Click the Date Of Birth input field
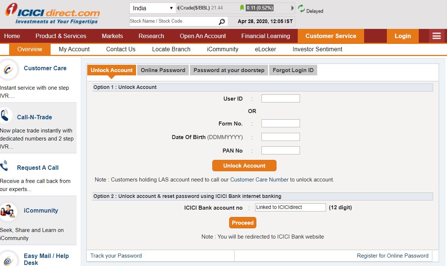 coord(281,137)
